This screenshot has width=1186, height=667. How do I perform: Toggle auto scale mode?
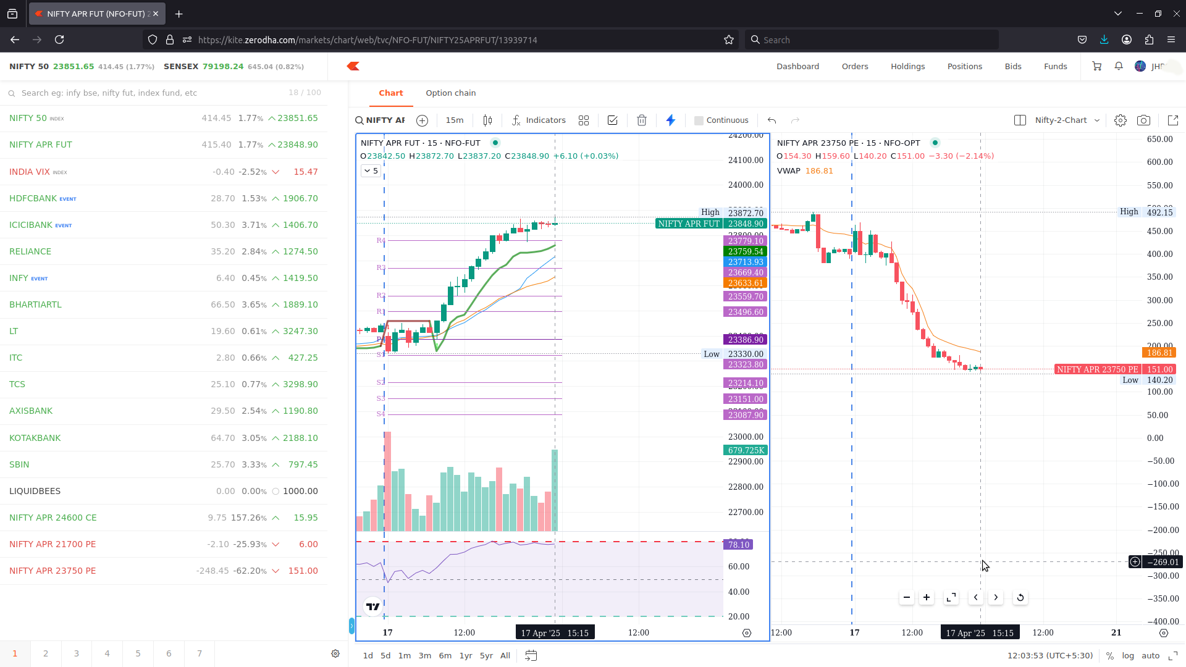[1150, 656]
